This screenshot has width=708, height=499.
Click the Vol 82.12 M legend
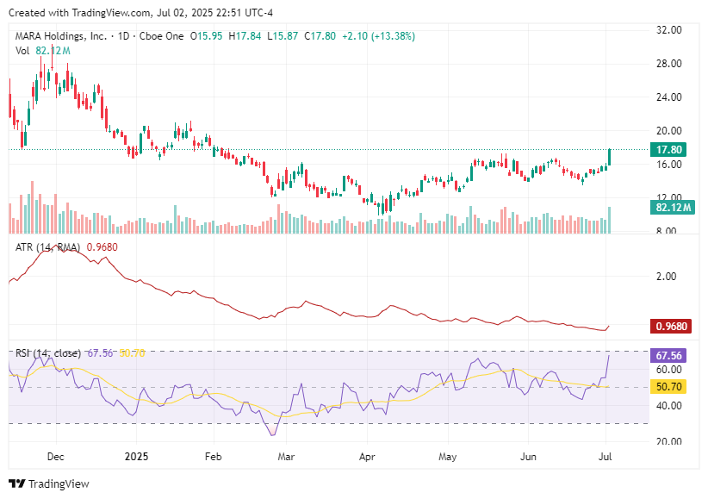coord(43,51)
